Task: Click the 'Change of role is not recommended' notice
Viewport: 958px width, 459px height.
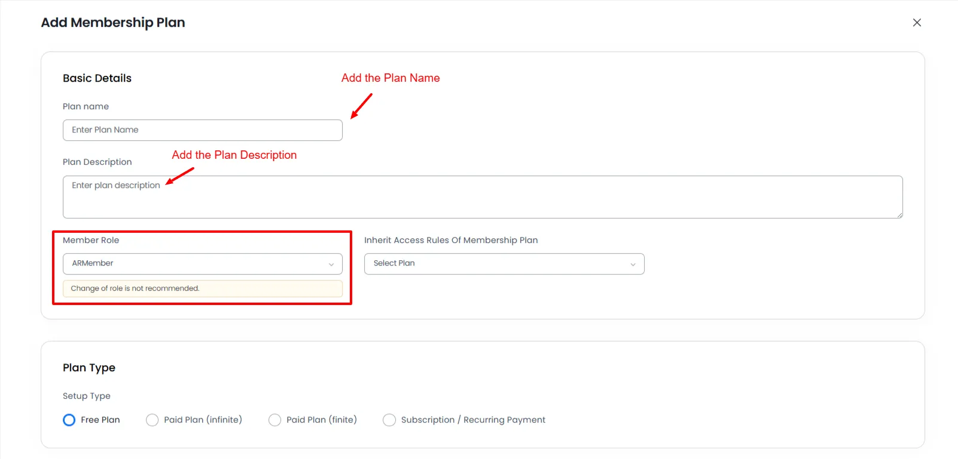Action: (202, 289)
